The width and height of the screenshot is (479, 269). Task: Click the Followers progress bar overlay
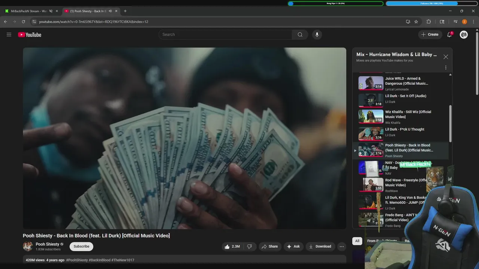[x=432, y=3]
